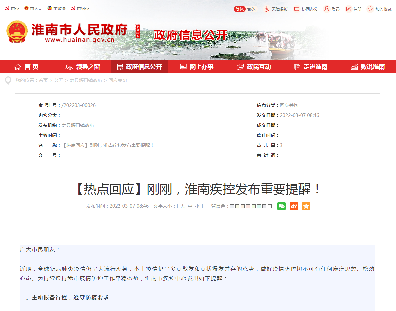This screenshot has width=396, height=311.
Task: Click the 登录 person icon
Action: 327,9
